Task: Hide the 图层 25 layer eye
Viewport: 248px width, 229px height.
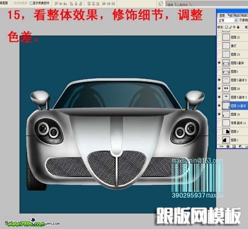Action: pos(219,89)
